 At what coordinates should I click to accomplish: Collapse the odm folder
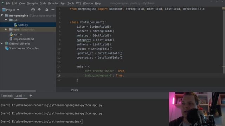point(6,20)
